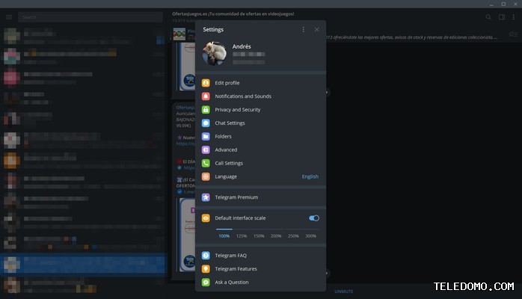Click the orange Edit profile icon

pyautogui.click(x=206, y=83)
